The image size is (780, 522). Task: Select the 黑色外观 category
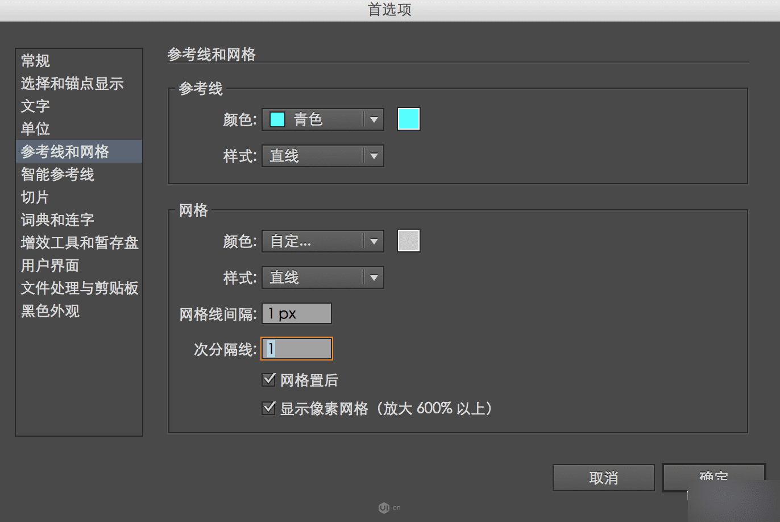50,311
